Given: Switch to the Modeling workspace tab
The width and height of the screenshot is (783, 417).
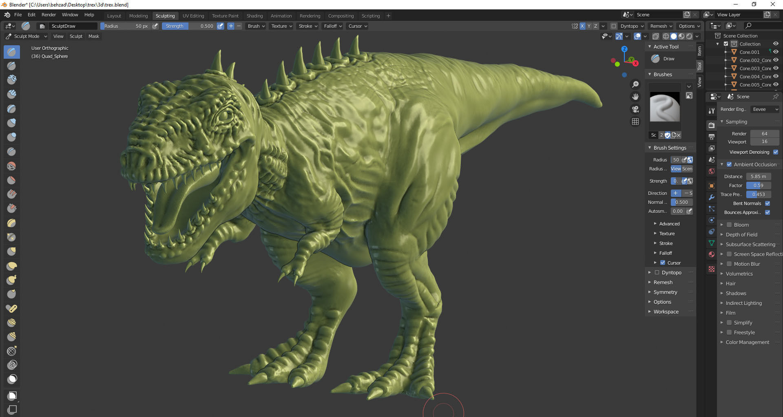Looking at the screenshot, I should 138,16.
